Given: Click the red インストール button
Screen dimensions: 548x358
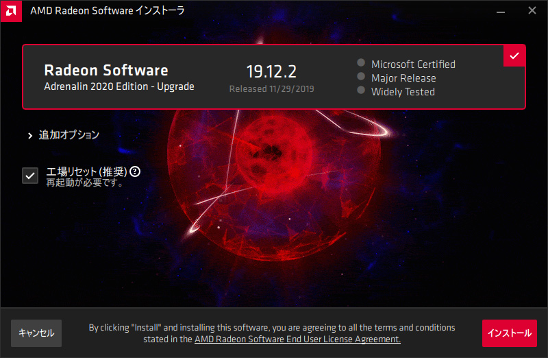Looking at the screenshot, I should 510,333.
